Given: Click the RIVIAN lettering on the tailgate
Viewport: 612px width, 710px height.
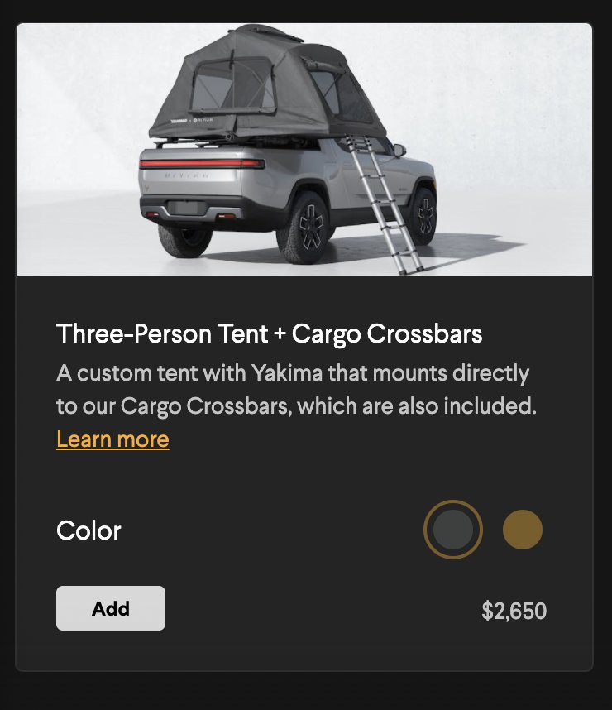Looking at the screenshot, I should pyautogui.click(x=187, y=175).
